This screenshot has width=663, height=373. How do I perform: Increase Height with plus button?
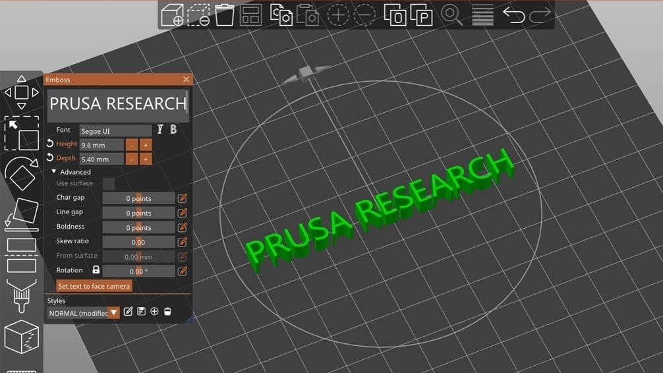pyautogui.click(x=146, y=145)
